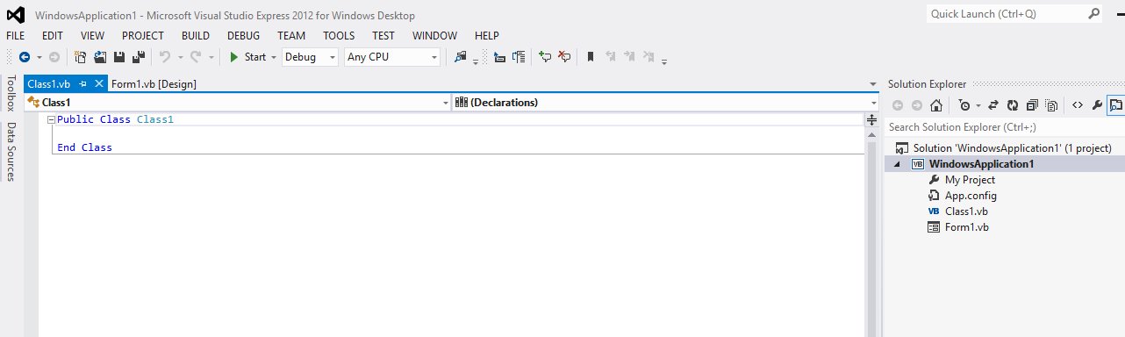
Task: Toggle a bookmark on the current line
Action: (x=591, y=57)
